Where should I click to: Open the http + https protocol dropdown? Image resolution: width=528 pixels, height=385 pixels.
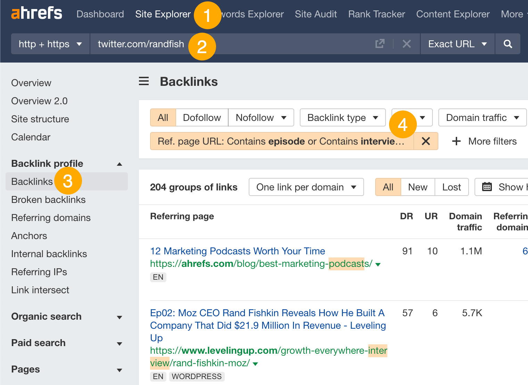(x=50, y=44)
